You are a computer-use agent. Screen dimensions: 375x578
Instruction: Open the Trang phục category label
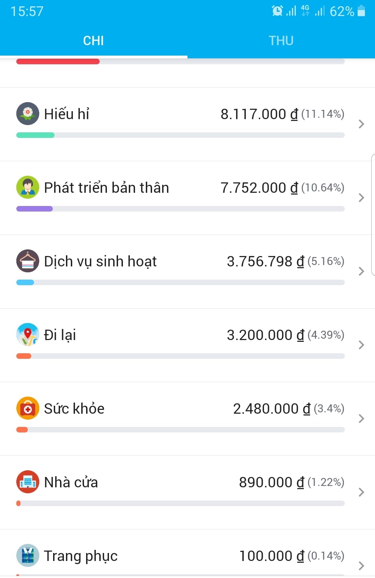[81, 556]
